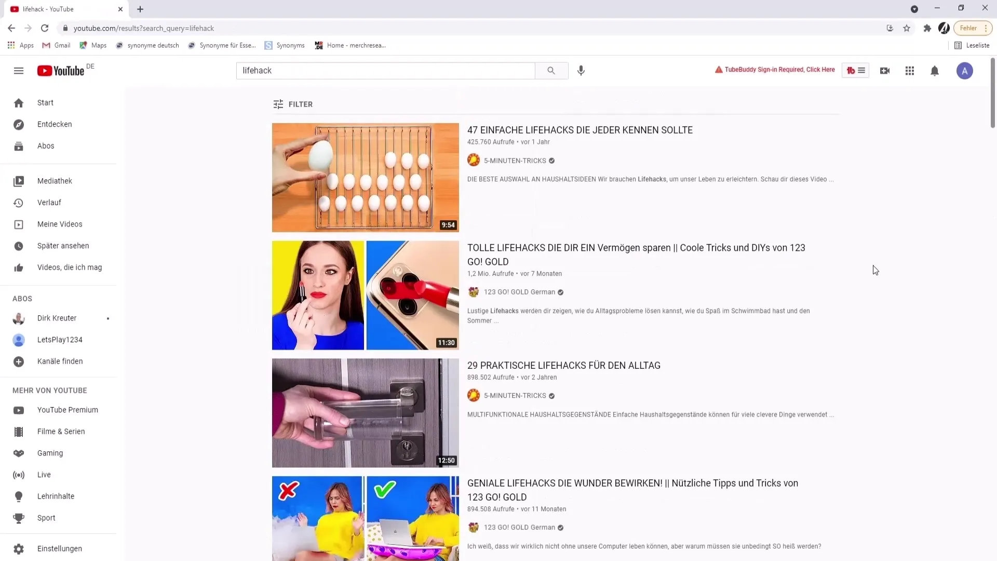The width and height of the screenshot is (997, 561).
Task: Open Mediathek in sidebar
Action: click(x=58, y=181)
